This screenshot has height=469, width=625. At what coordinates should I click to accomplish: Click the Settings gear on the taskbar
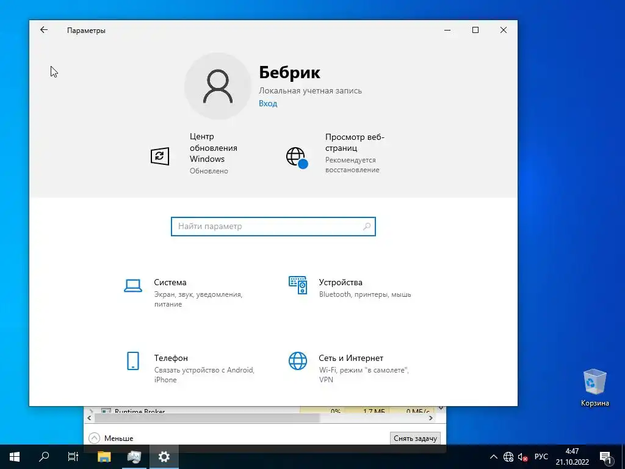(164, 457)
